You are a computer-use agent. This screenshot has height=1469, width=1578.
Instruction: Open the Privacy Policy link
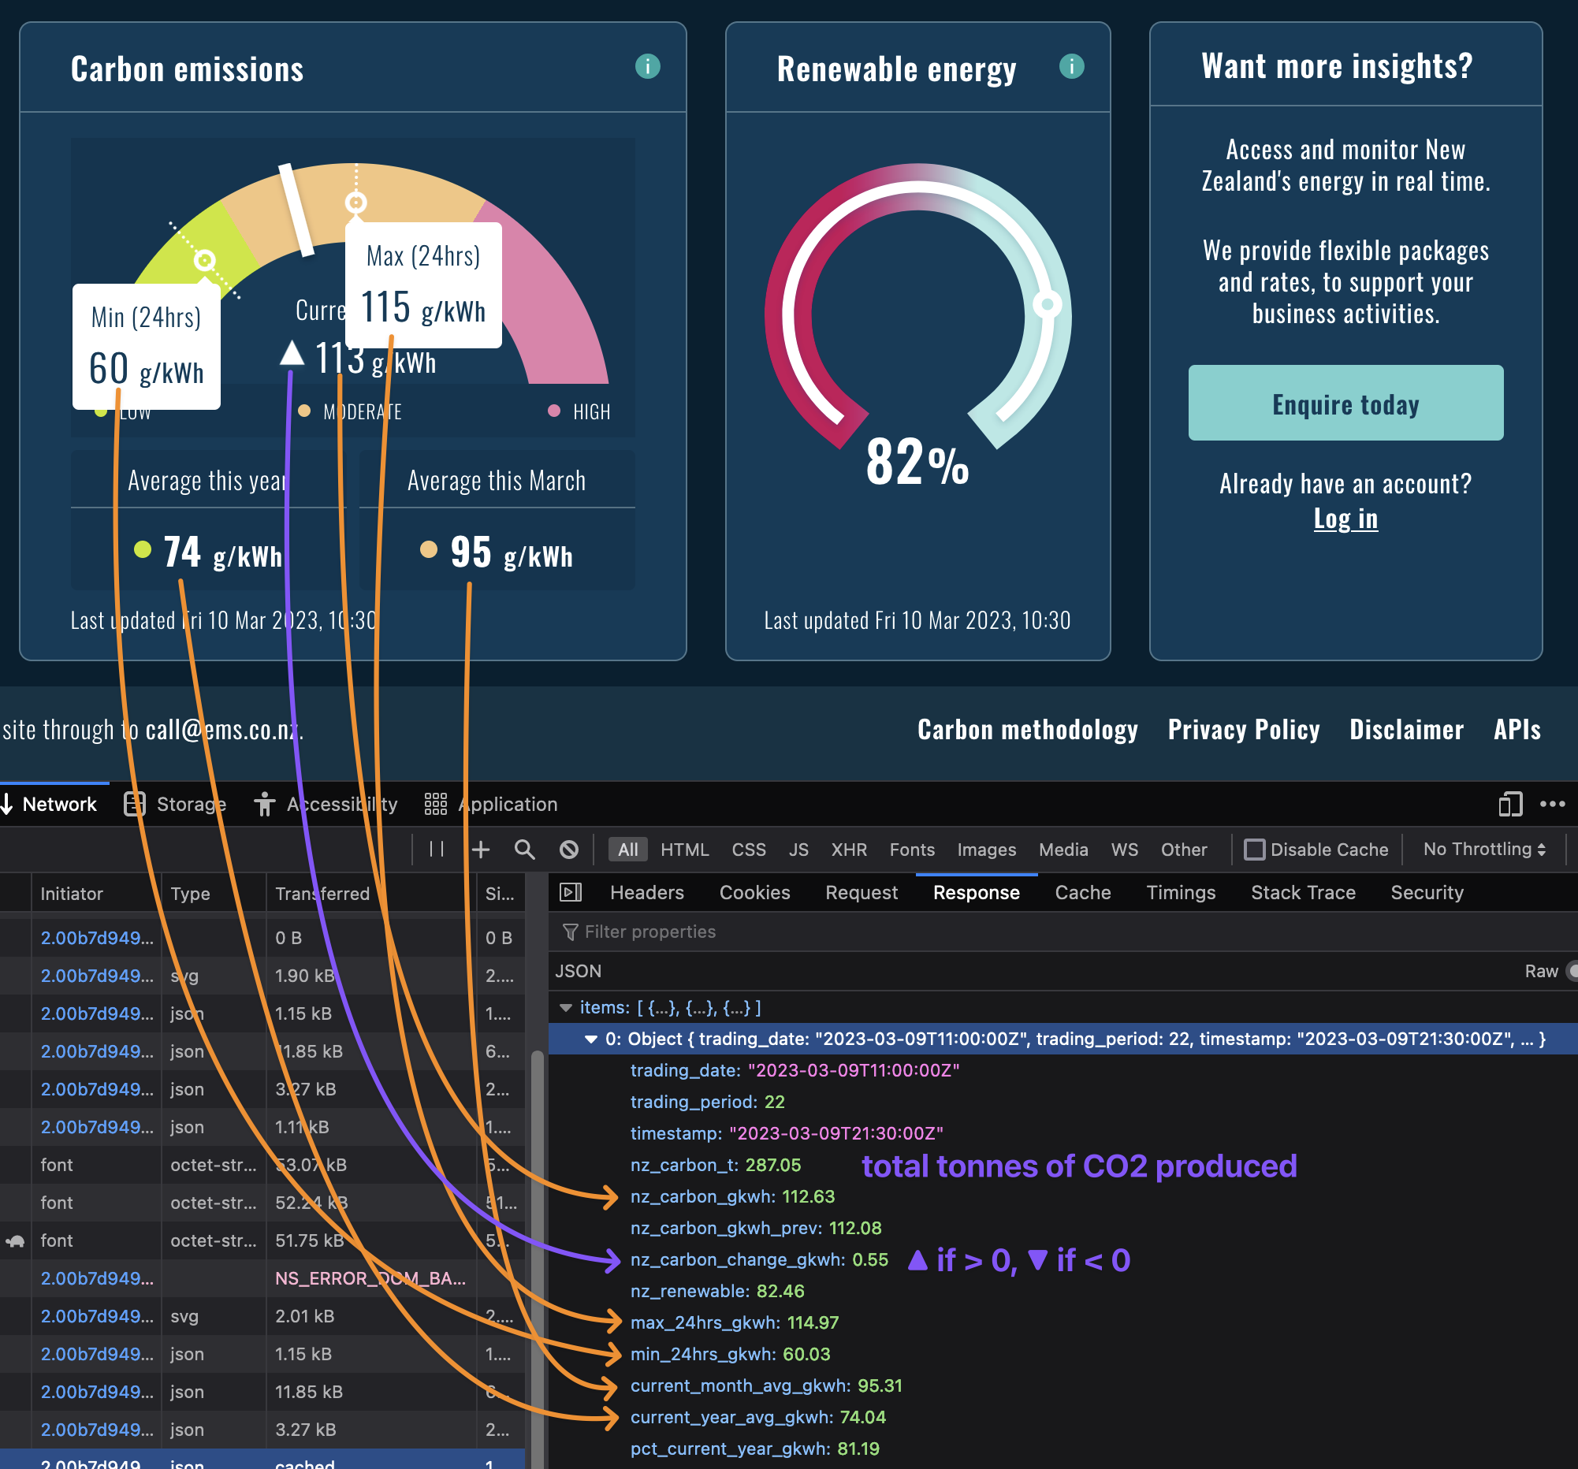click(x=1244, y=729)
